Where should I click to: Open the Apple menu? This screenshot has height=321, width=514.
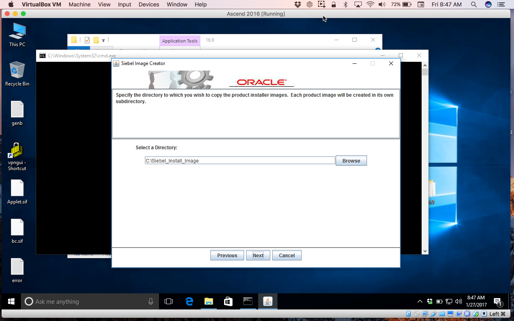[11, 4]
